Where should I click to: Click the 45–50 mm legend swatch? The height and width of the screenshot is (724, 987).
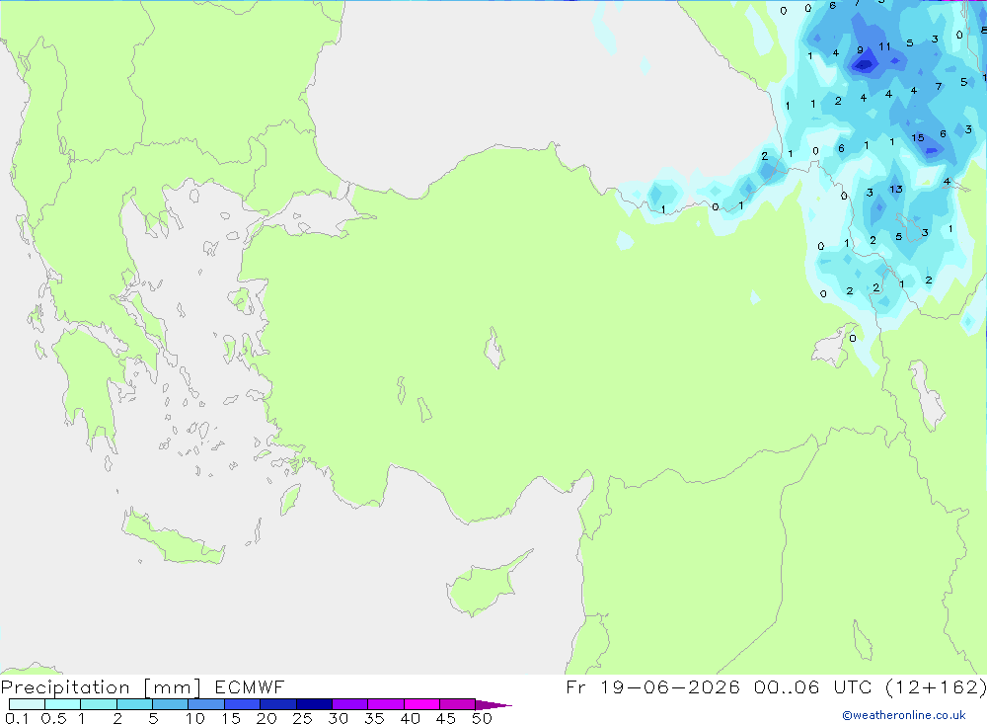[458, 704]
